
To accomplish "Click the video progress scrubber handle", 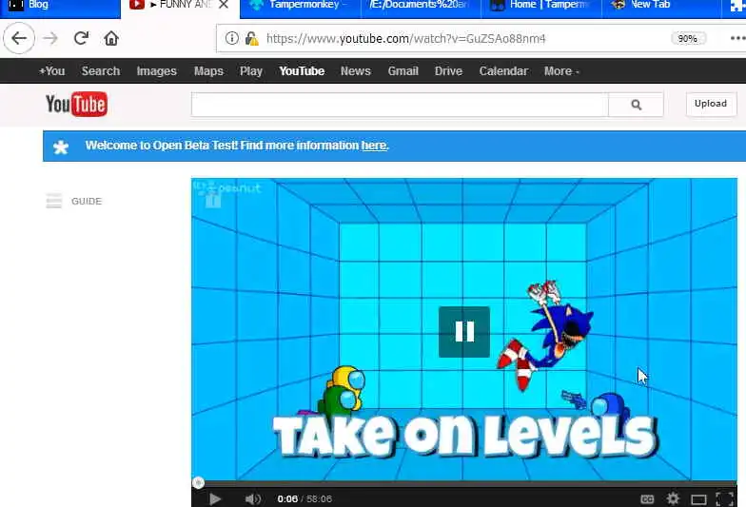I will 198,483.
